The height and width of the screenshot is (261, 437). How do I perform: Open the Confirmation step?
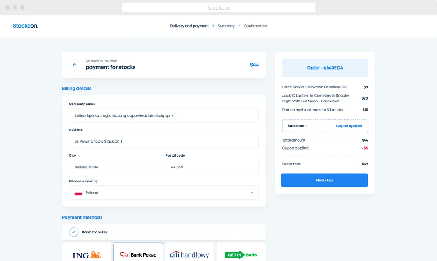[255, 26]
